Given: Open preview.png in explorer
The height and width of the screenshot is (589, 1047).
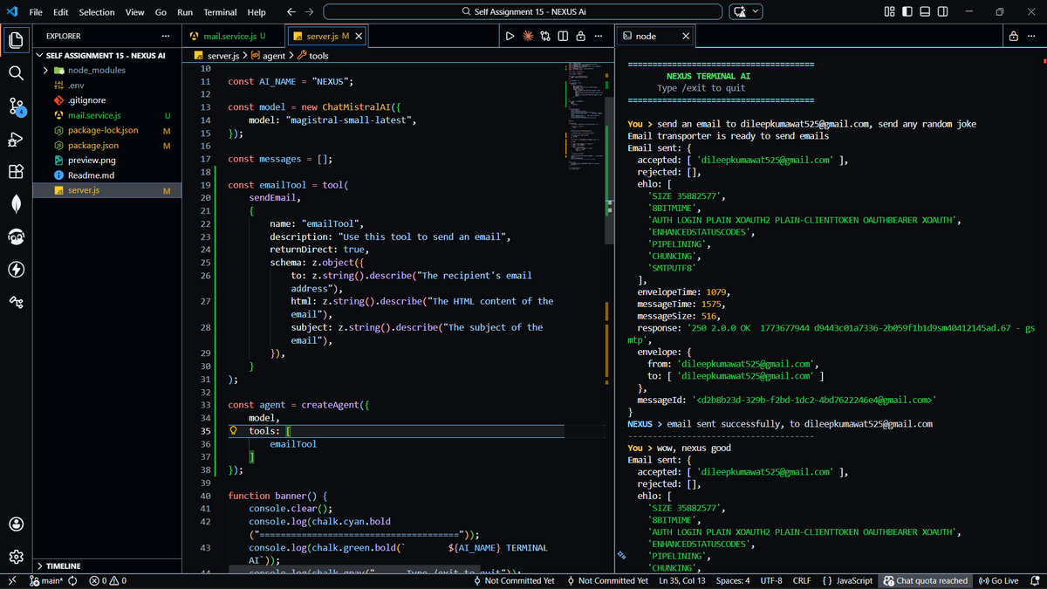Looking at the screenshot, I should click(x=107, y=160).
